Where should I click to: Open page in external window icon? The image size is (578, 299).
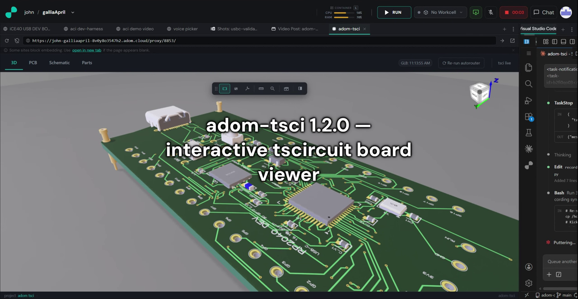point(513,41)
